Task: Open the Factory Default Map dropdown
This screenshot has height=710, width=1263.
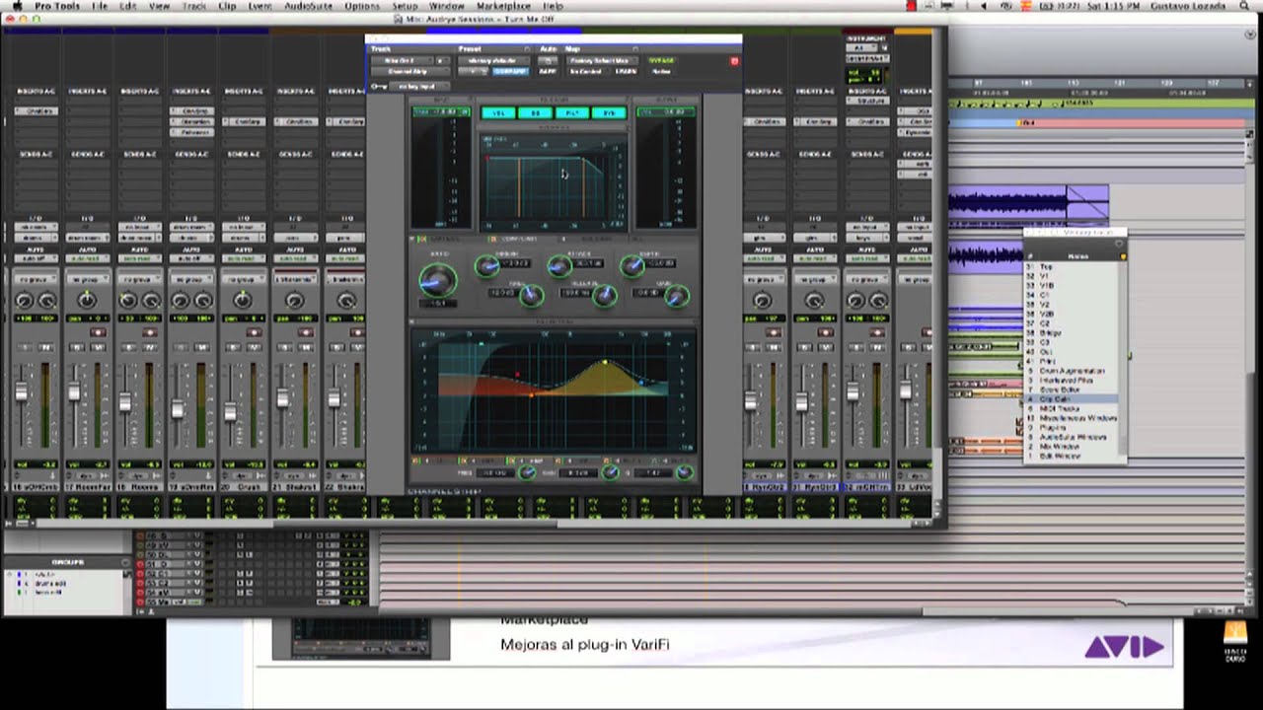Action: click(602, 60)
